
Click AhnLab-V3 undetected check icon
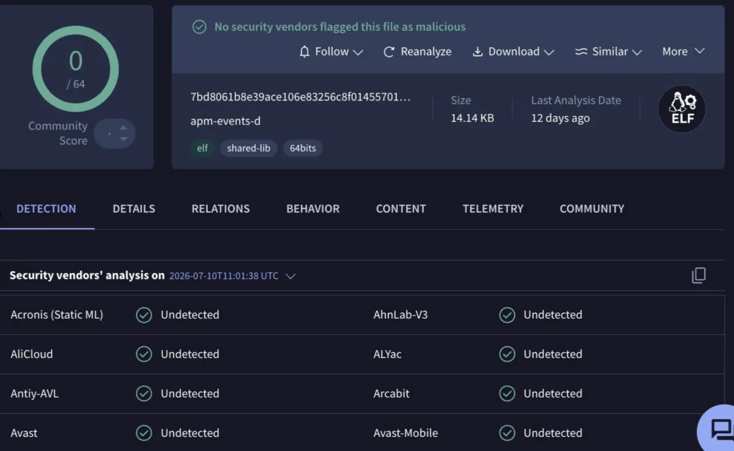pos(507,315)
